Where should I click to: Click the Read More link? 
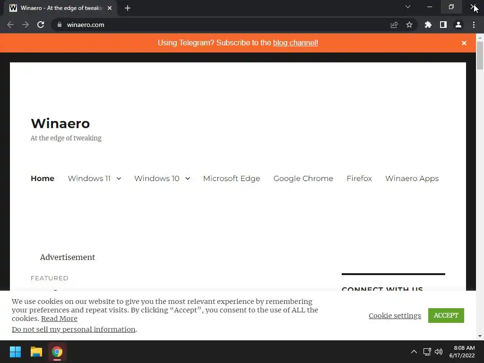coord(59,319)
